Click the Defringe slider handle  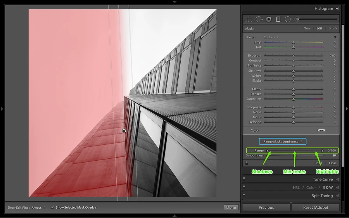click(294, 122)
